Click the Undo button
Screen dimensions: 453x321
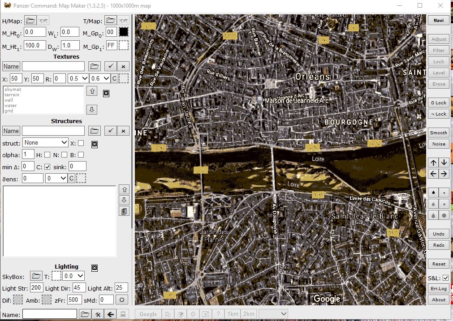(439, 234)
